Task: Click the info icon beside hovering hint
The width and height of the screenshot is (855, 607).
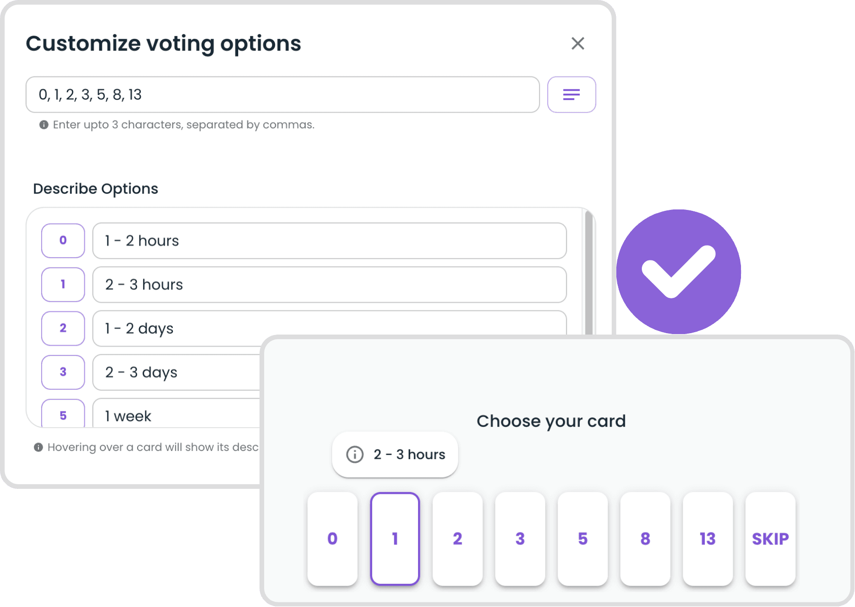Action: point(38,447)
